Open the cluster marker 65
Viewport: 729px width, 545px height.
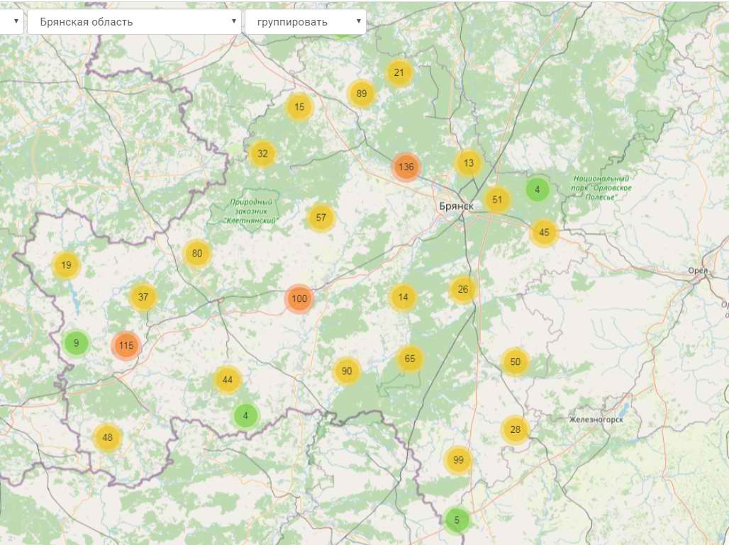pos(410,359)
